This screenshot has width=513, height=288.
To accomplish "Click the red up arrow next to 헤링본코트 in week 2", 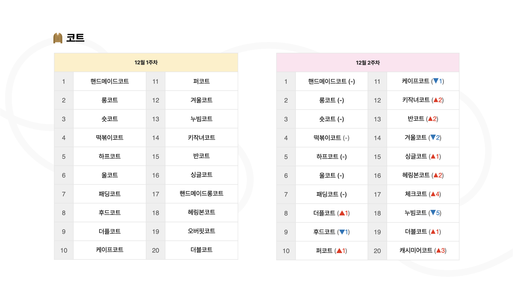I will [x=436, y=175].
